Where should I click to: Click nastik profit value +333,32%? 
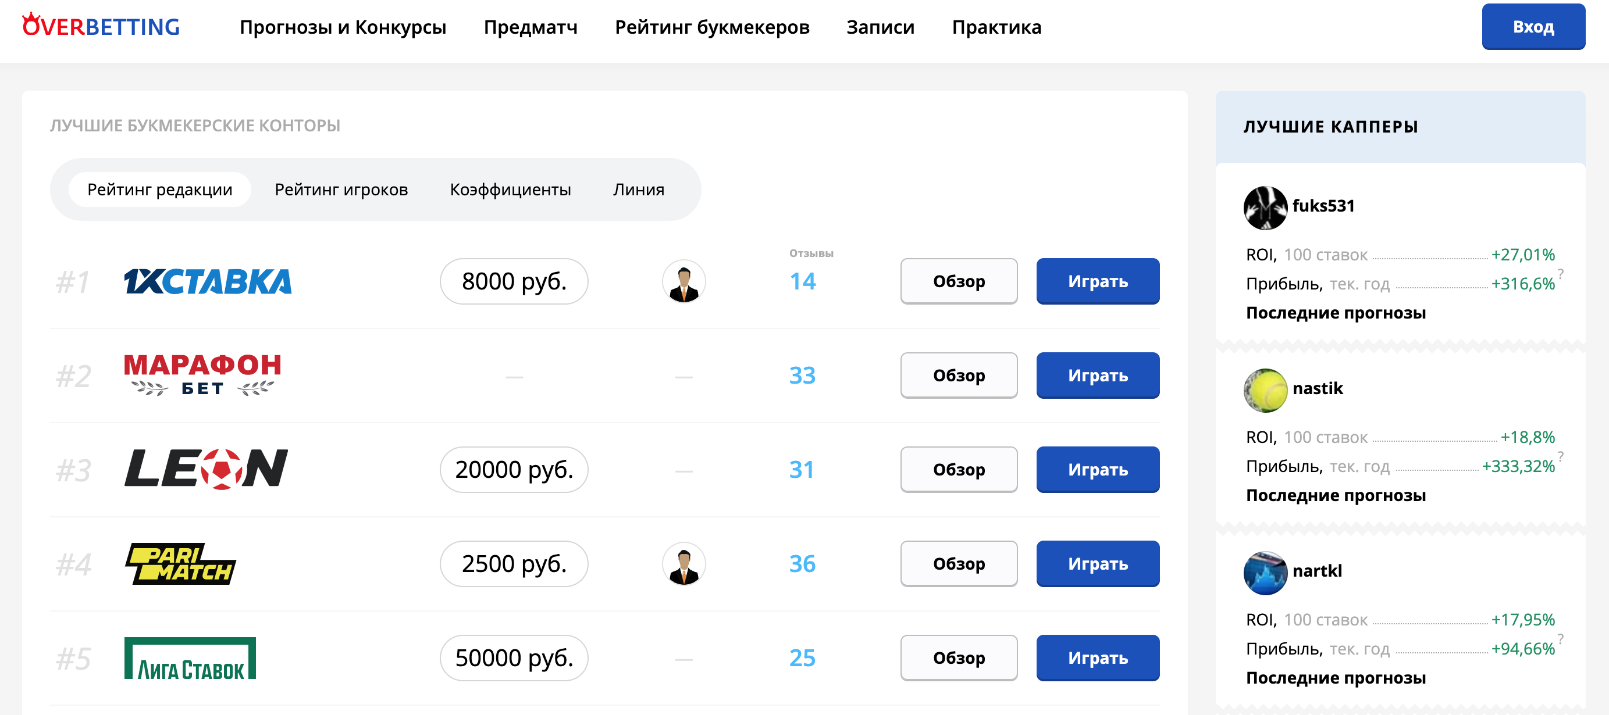[1518, 466]
